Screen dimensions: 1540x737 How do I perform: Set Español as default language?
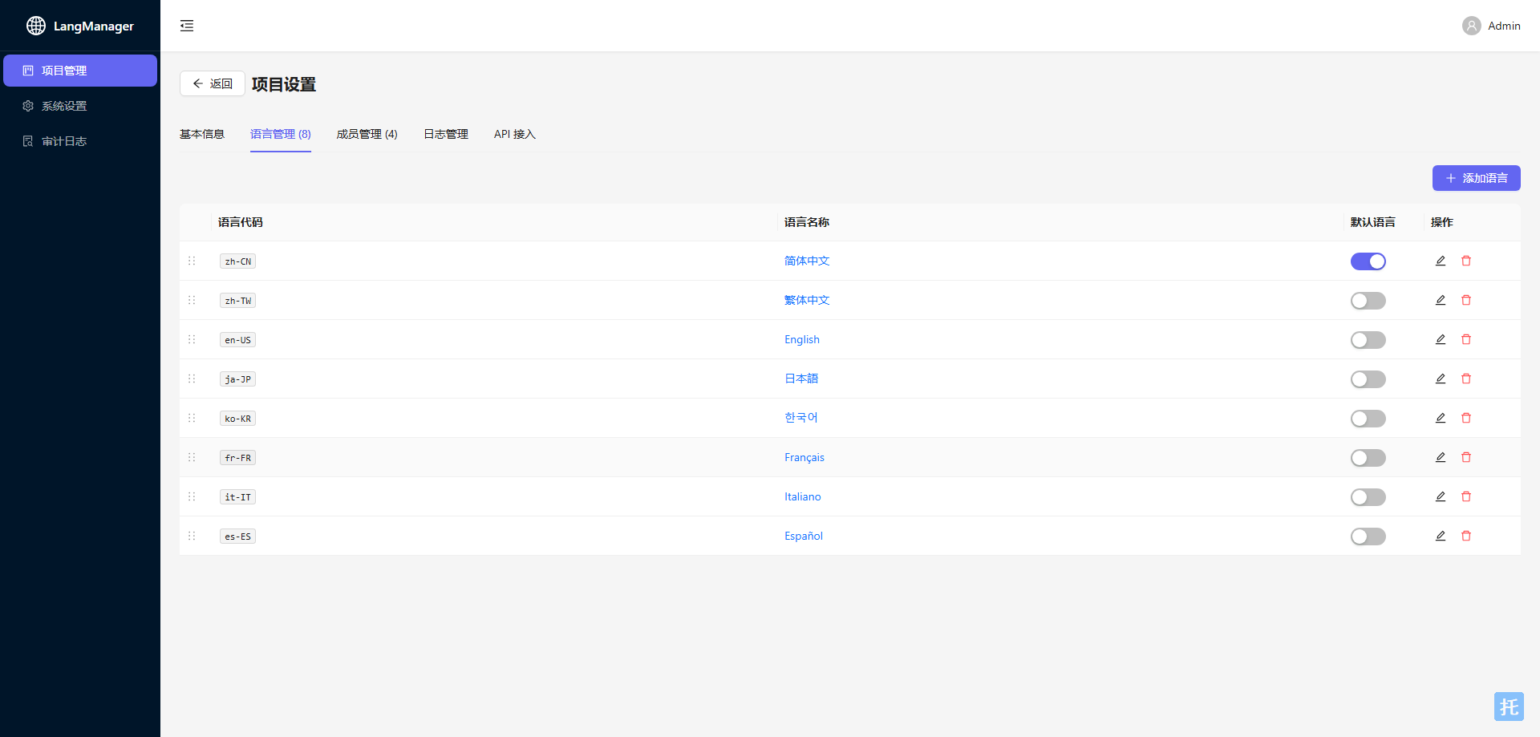(x=1368, y=537)
